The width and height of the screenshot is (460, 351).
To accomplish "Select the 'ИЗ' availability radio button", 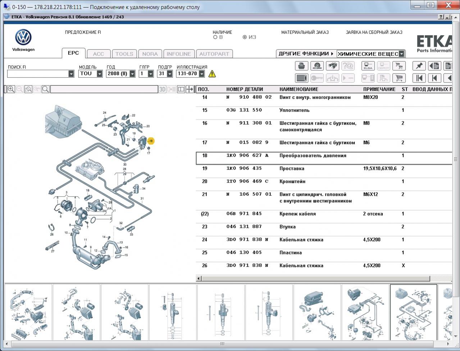I will click(x=245, y=37).
